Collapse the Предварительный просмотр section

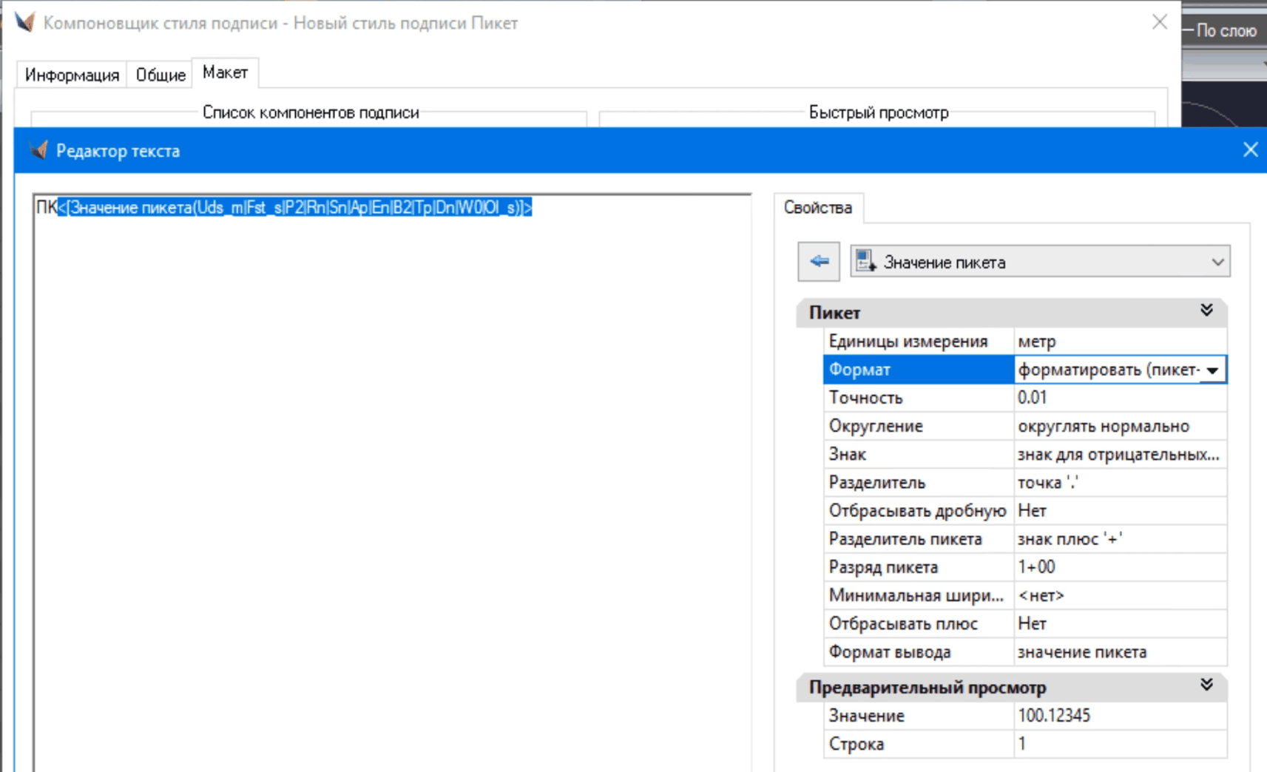tap(1206, 685)
